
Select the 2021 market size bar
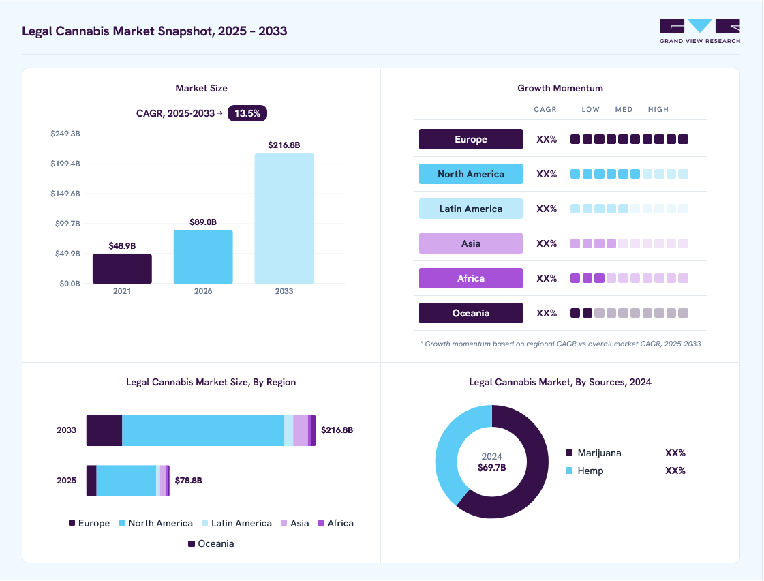point(122,269)
